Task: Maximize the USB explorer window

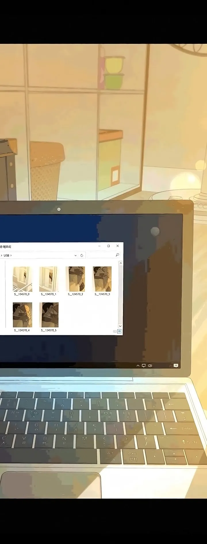Action: (x=108, y=246)
